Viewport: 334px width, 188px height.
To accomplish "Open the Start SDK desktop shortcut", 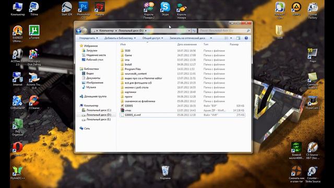I will tap(67, 9).
